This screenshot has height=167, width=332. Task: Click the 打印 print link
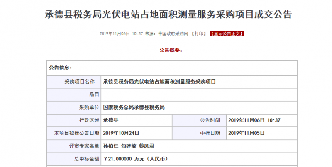199,33
